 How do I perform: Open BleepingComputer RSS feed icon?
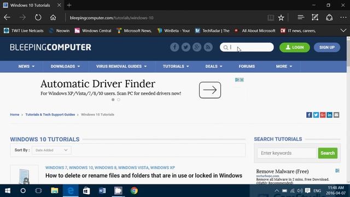pos(208,47)
